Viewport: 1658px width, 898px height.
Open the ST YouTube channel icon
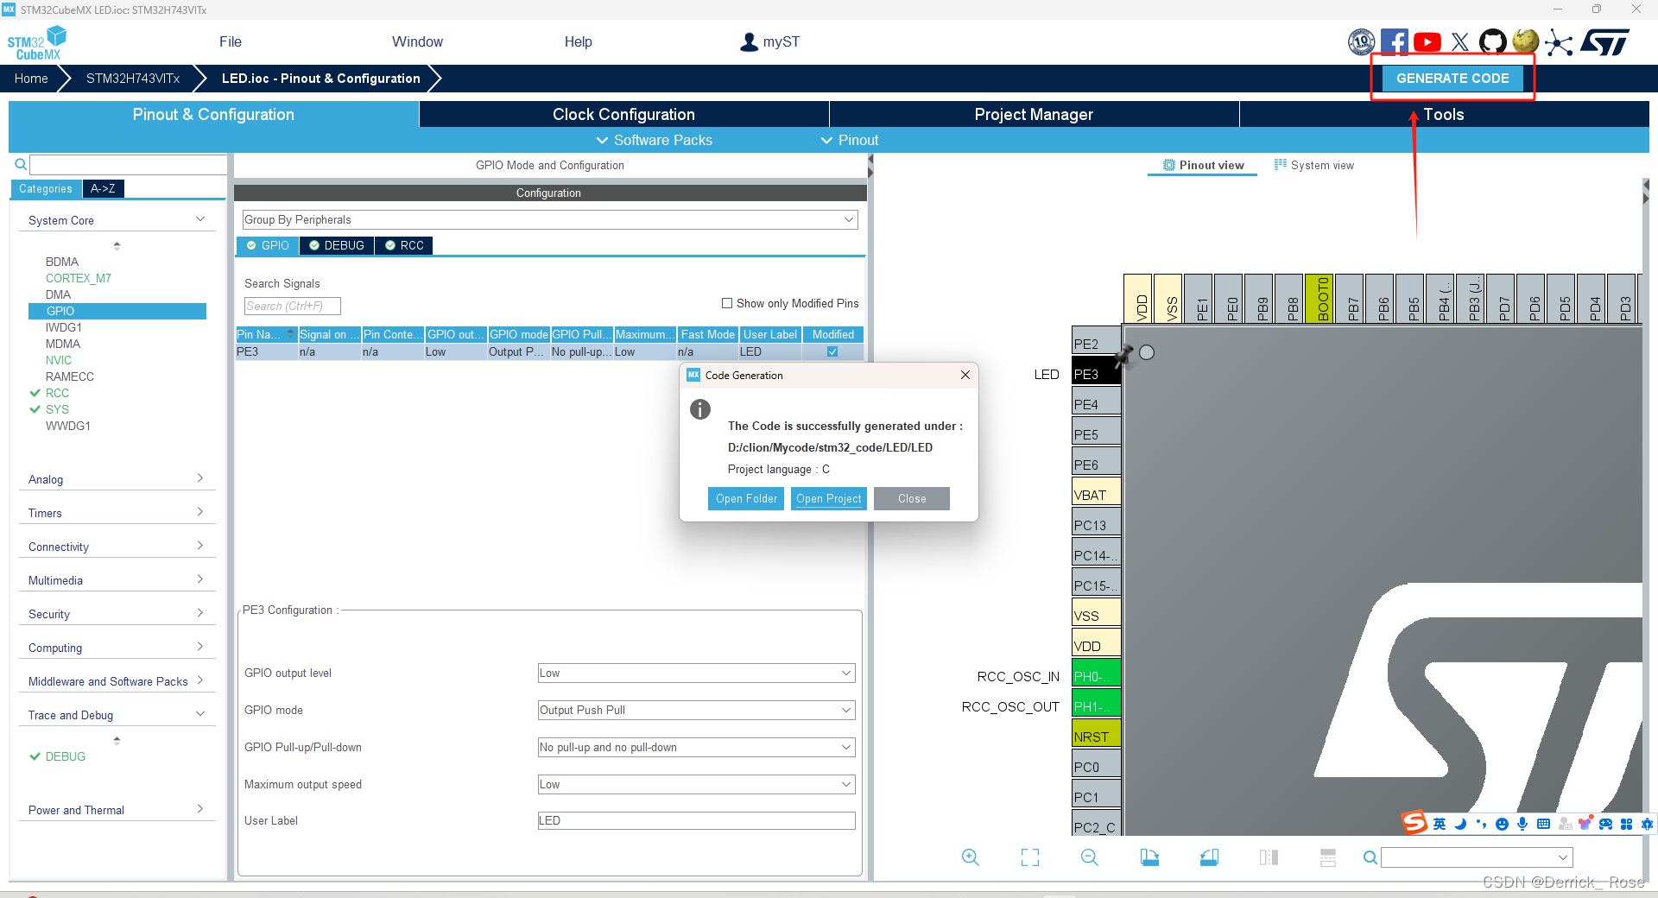(x=1427, y=41)
